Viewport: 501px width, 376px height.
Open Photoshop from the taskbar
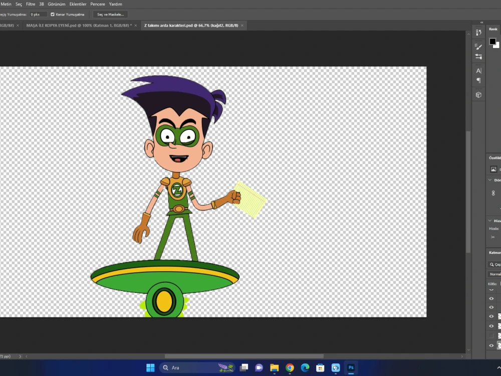click(x=351, y=367)
